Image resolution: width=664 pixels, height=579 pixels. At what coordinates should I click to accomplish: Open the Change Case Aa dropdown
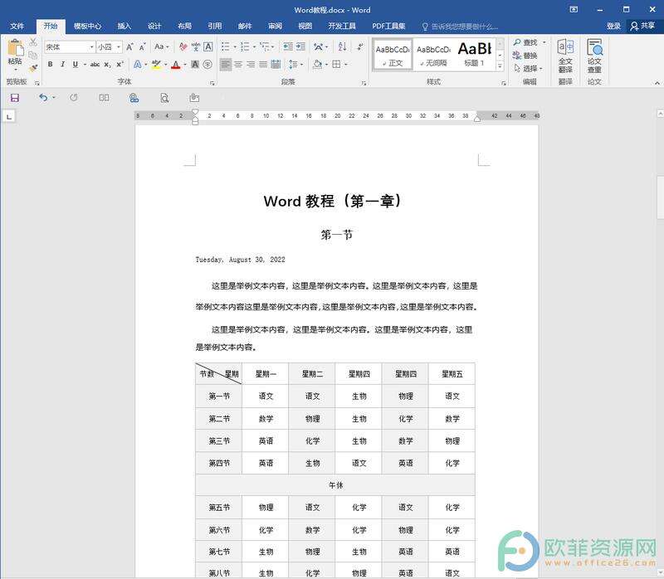pyautogui.click(x=162, y=46)
